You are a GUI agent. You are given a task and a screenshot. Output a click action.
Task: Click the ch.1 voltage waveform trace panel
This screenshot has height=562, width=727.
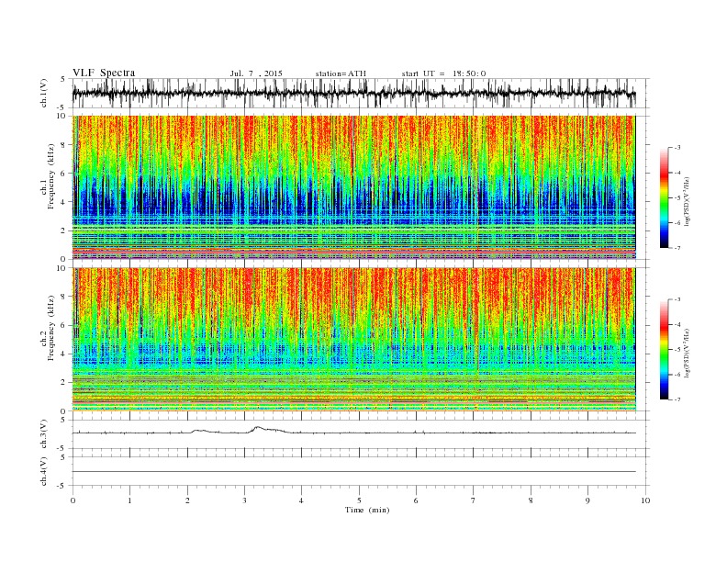pyautogui.click(x=360, y=93)
